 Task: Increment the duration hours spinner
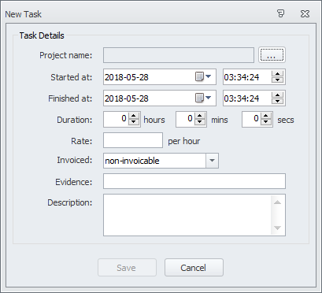[134, 117]
